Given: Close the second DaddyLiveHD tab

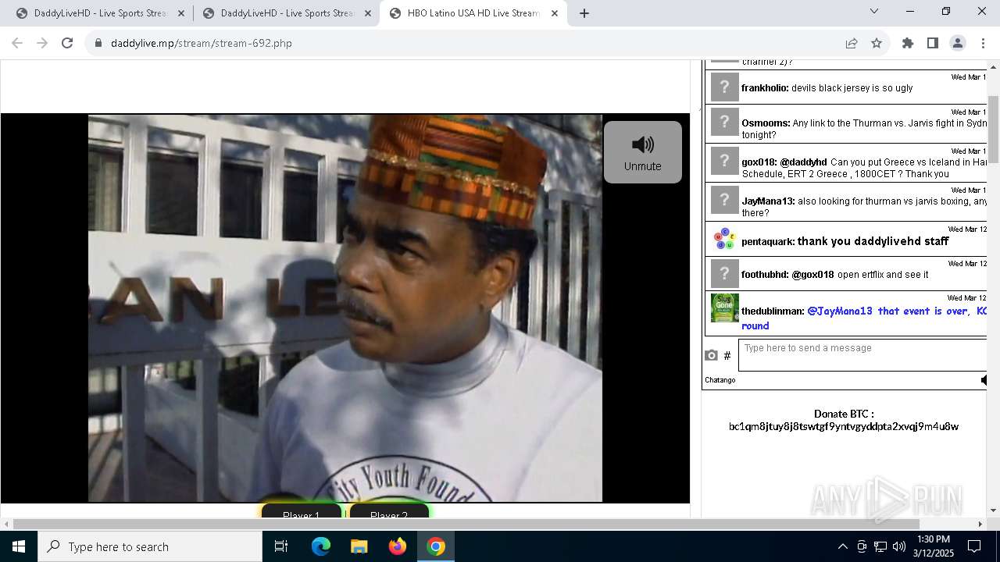Looking at the screenshot, I should (368, 13).
